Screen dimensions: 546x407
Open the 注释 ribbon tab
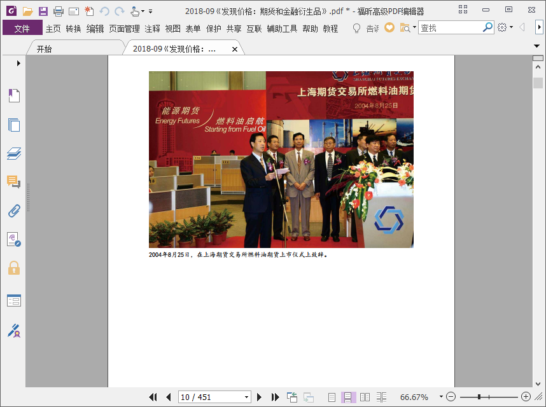tap(153, 29)
